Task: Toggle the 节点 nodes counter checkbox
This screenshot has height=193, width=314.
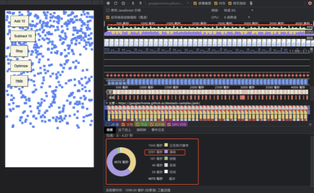Action: tap(138, 125)
